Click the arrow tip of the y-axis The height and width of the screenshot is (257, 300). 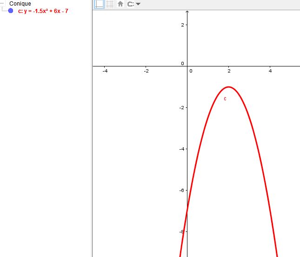[x=187, y=11]
